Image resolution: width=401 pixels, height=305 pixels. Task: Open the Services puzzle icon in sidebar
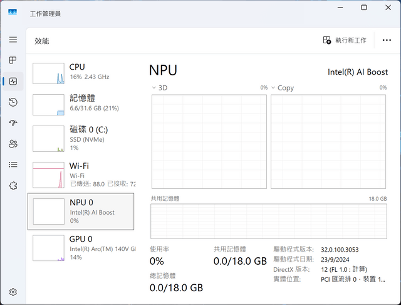(13, 186)
